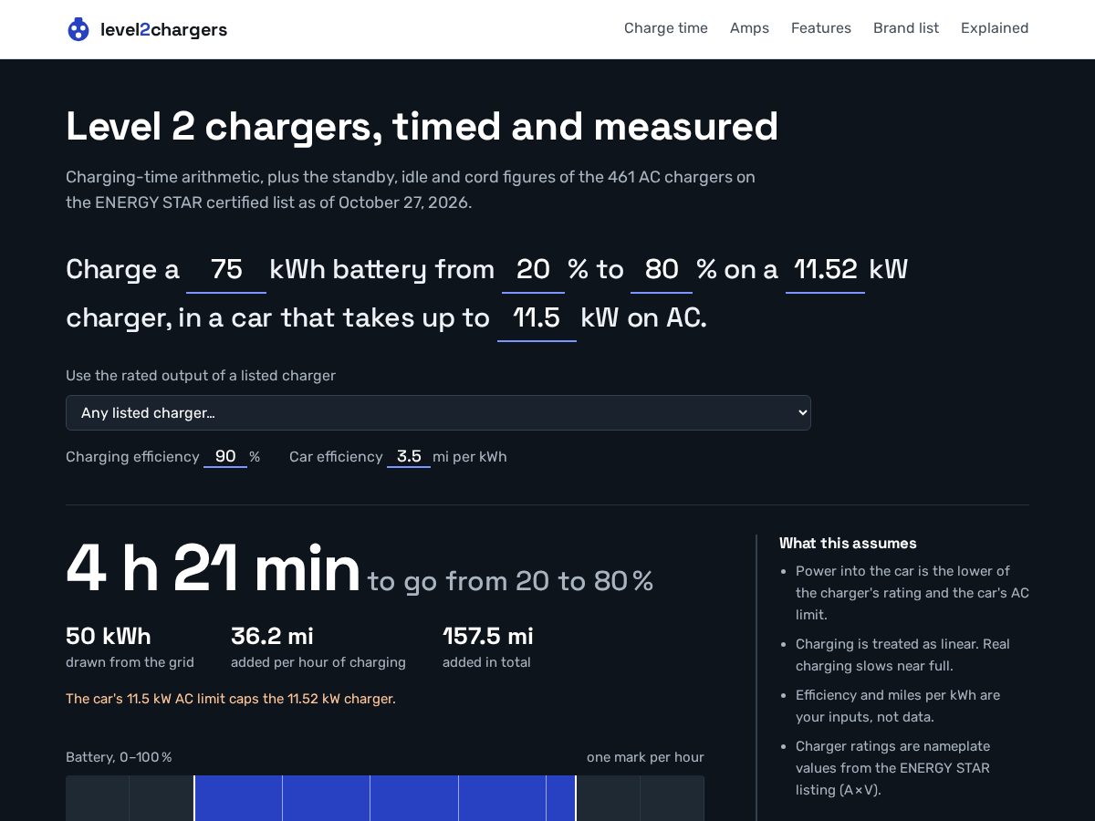The width and height of the screenshot is (1095, 821).
Task: Go to the Charge time section
Action: coord(666,28)
